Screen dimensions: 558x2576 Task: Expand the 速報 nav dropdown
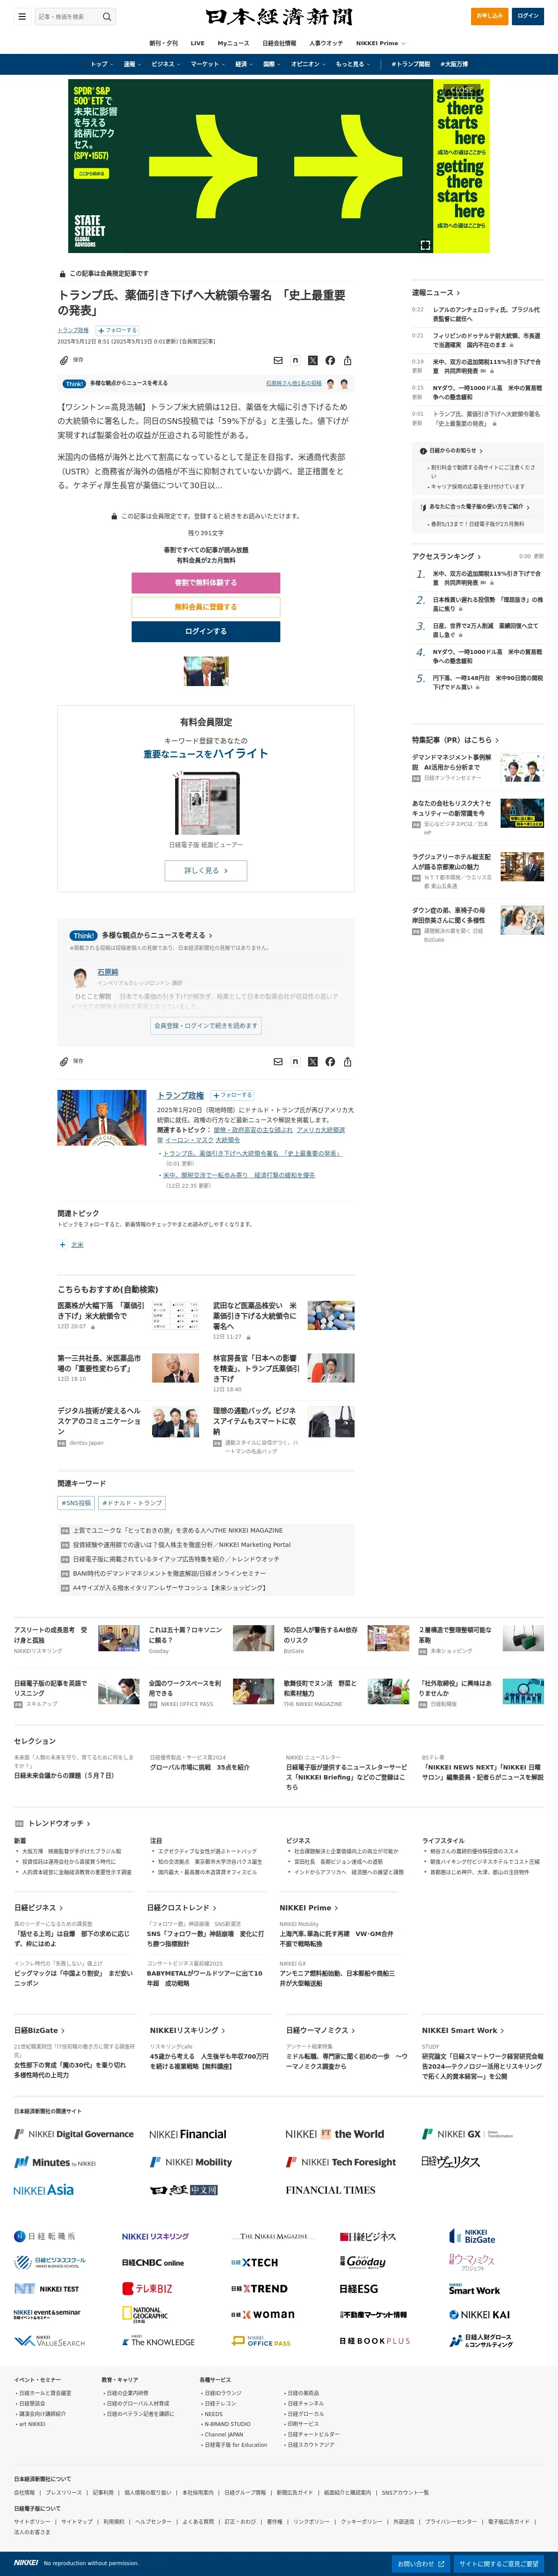(132, 64)
